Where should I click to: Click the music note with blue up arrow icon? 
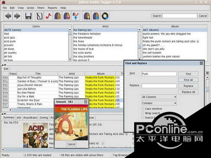pos(76,16)
